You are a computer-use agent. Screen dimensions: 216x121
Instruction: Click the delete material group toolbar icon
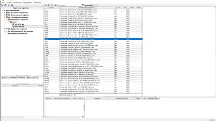tap(8, 5)
